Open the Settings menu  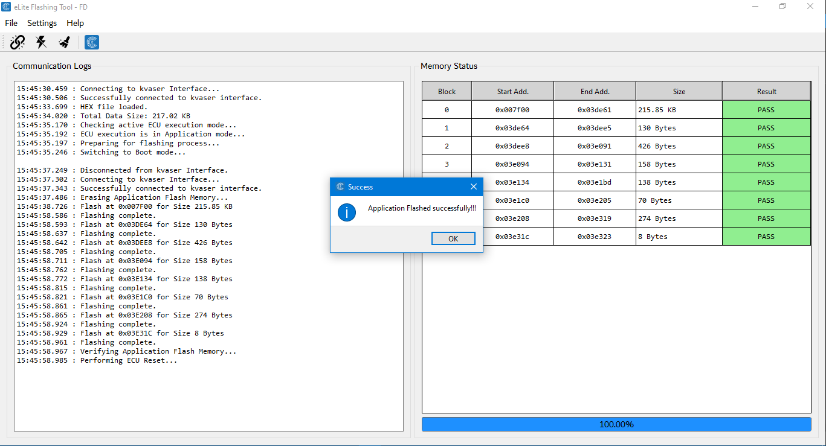click(42, 23)
